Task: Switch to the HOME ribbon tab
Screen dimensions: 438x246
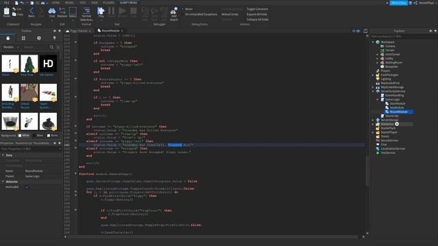Action: pyautogui.click(x=55, y=3)
